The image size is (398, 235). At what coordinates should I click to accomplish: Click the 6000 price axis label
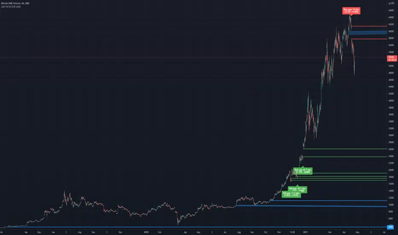click(390, 218)
